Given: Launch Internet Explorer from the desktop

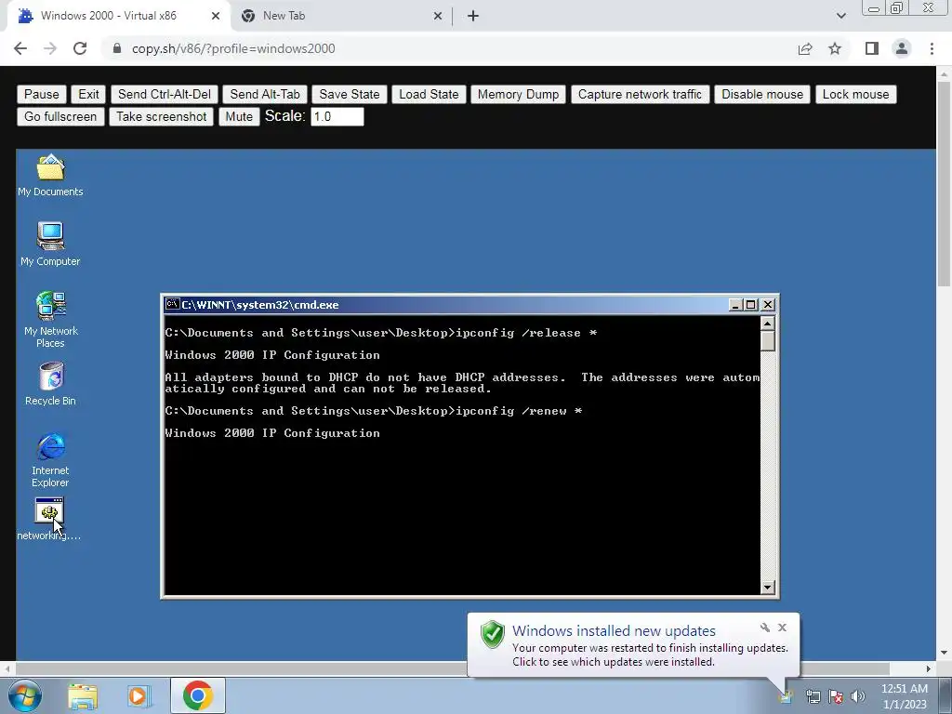Looking at the screenshot, I should pyautogui.click(x=50, y=460).
